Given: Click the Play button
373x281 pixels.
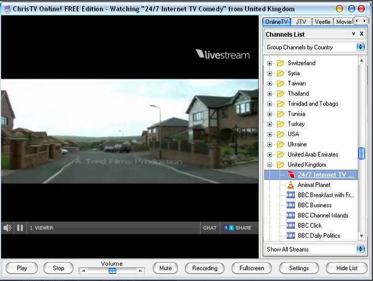Looking at the screenshot, I should [22, 268].
